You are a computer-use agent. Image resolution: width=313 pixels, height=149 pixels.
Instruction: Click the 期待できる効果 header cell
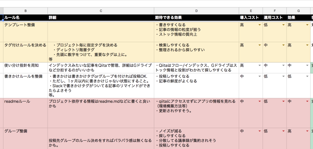click(x=197, y=17)
